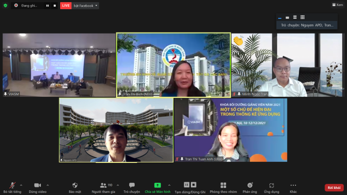Click the green encryption shield icon
347x195 pixels.
5,6
